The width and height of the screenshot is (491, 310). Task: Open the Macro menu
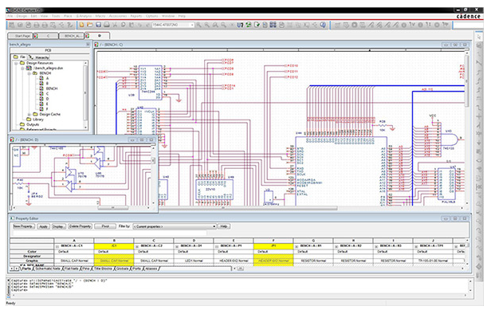pos(100,16)
